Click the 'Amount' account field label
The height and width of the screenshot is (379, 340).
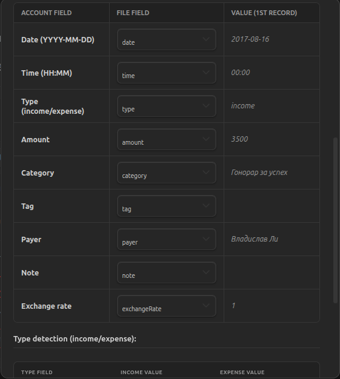tap(35, 139)
